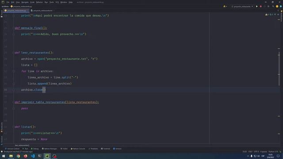Click the microphone system tray icon

252,156
